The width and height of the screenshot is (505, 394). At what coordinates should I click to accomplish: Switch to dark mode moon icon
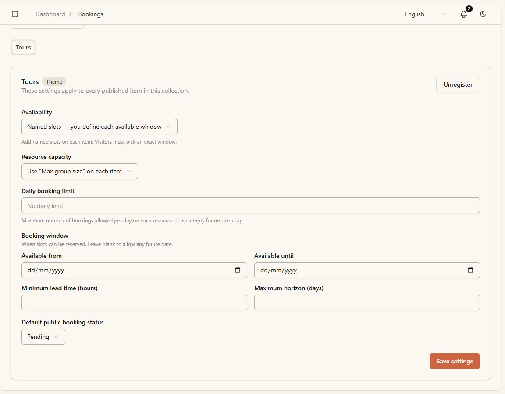(x=483, y=14)
